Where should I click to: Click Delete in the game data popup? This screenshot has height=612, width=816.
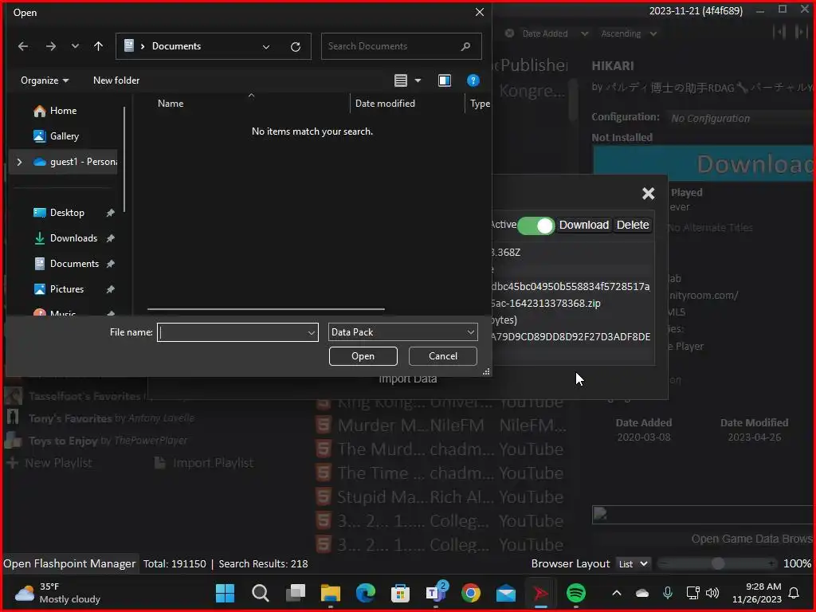point(632,225)
